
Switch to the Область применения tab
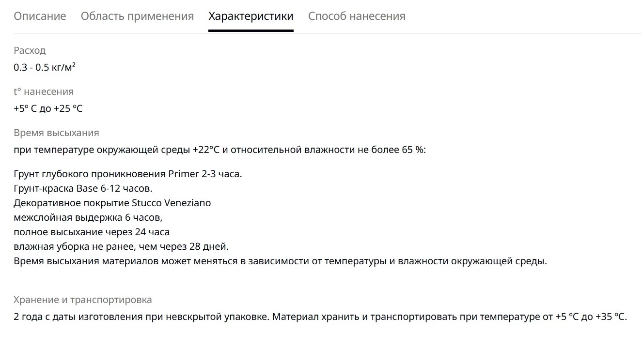[x=137, y=16]
